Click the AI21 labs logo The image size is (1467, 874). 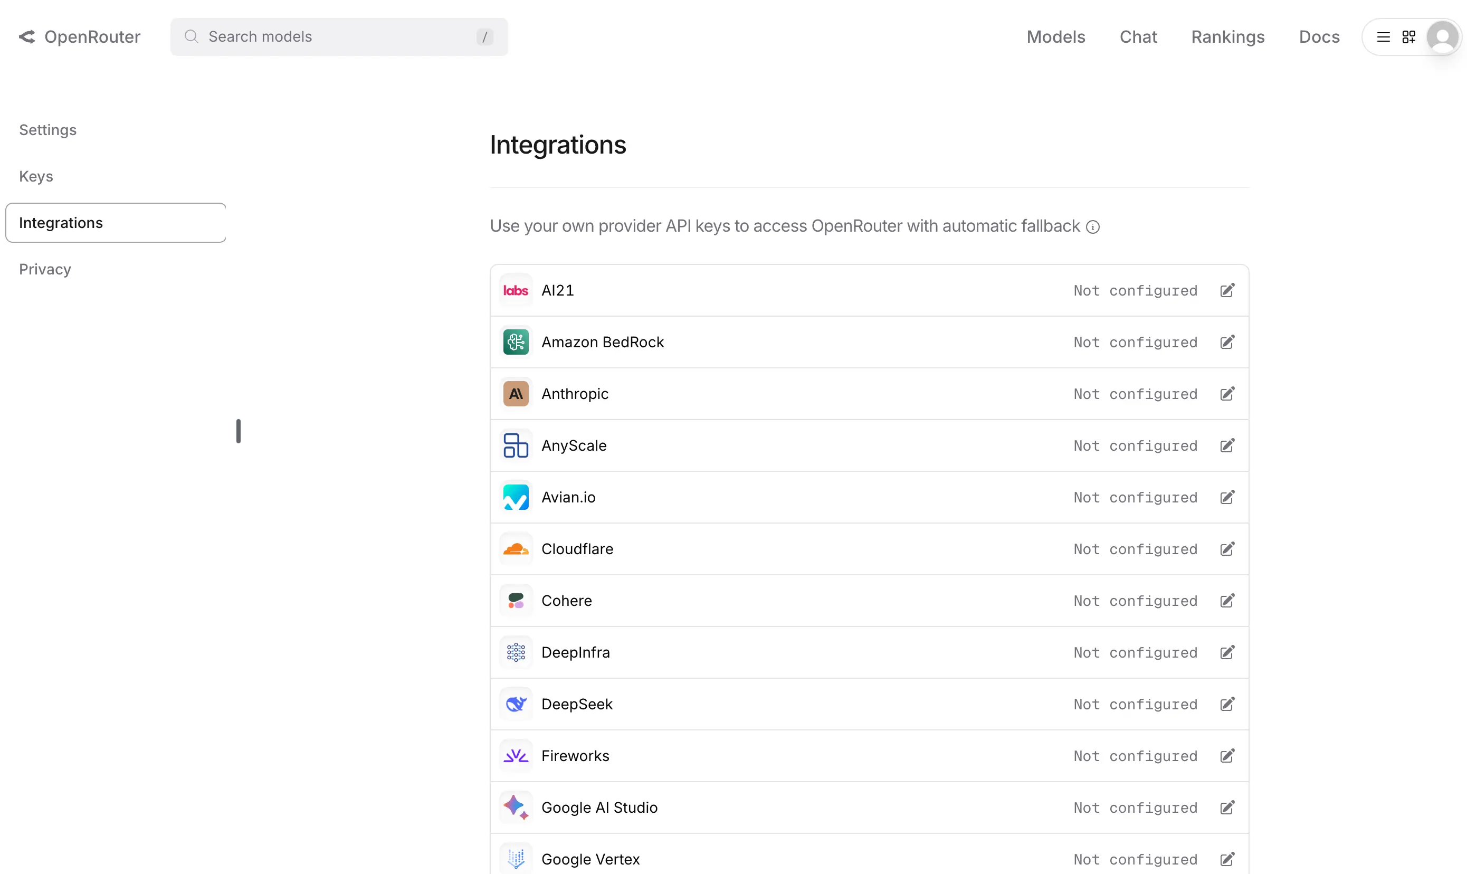tap(516, 290)
